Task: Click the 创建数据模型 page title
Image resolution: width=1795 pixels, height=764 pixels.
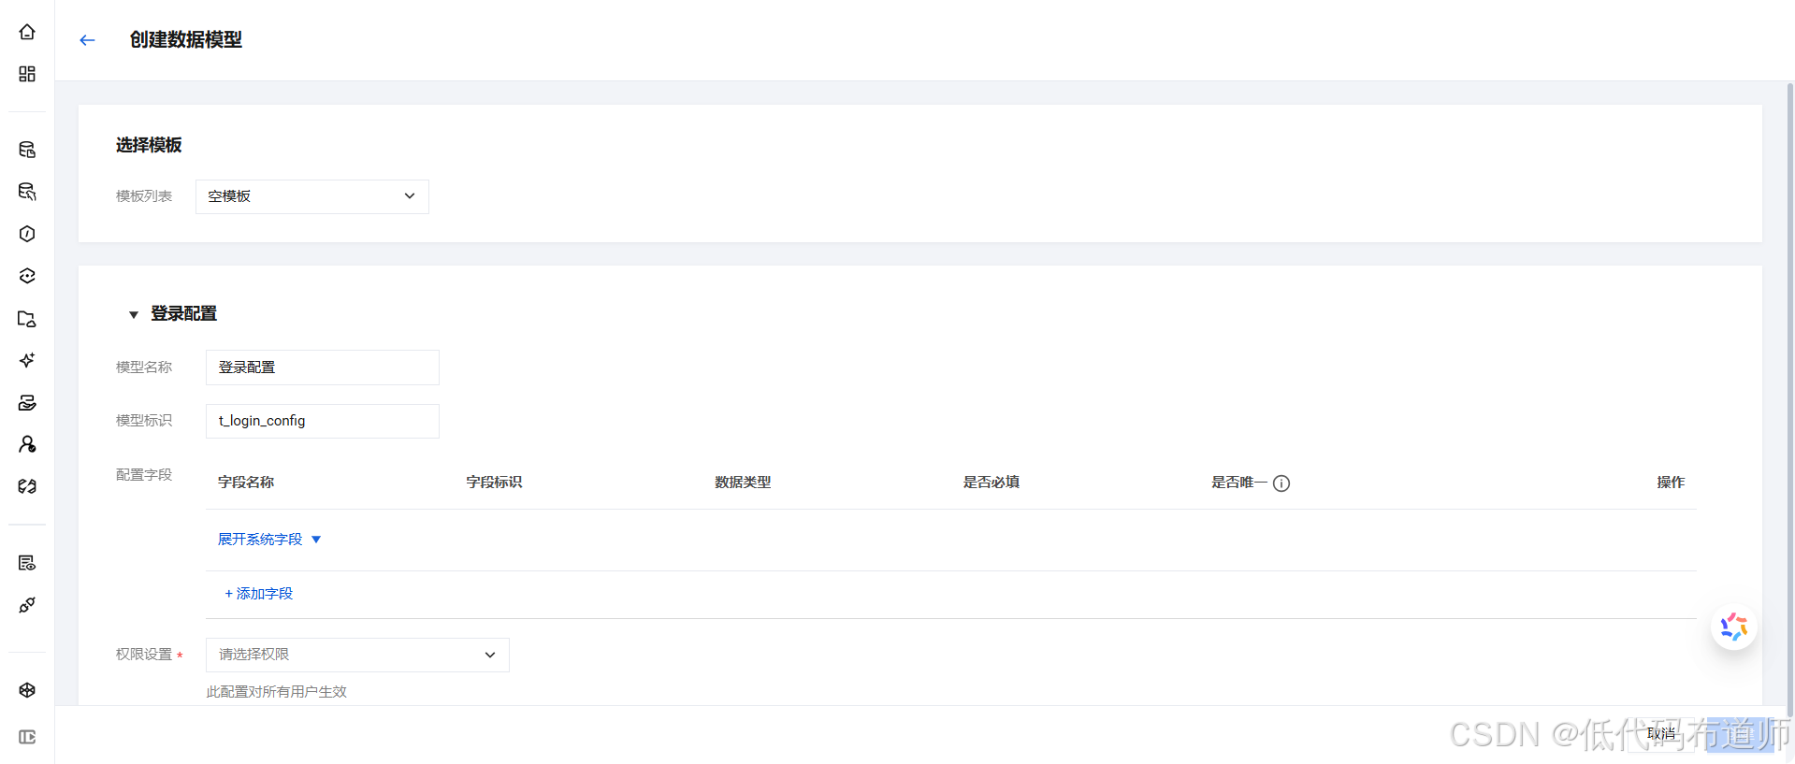Action: pyautogui.click(x=186, y=39)
